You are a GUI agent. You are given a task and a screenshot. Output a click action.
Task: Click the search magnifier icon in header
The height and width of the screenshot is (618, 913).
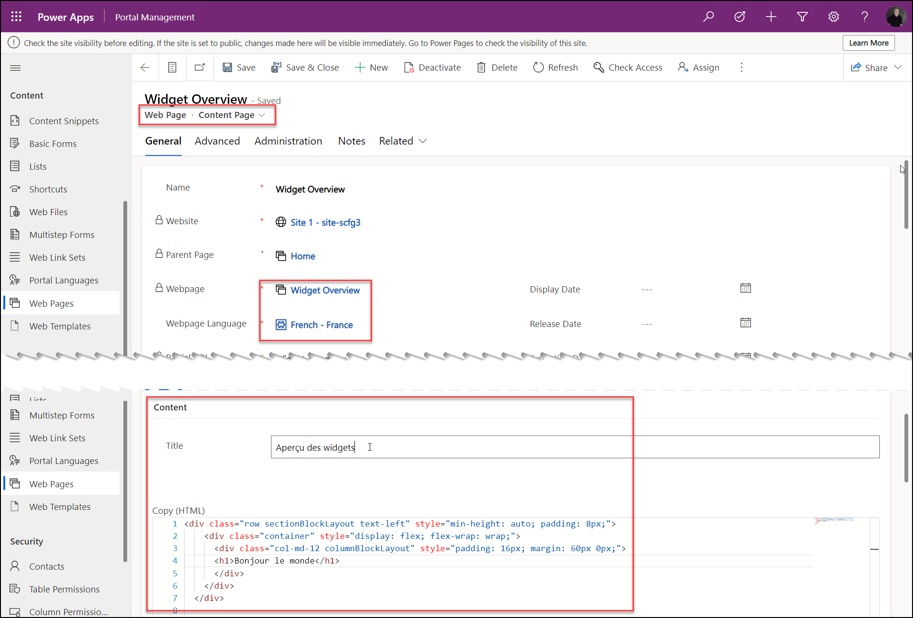point(708,17)
